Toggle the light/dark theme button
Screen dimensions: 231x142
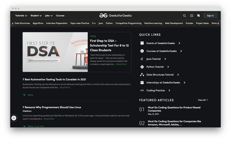(14, 118)
